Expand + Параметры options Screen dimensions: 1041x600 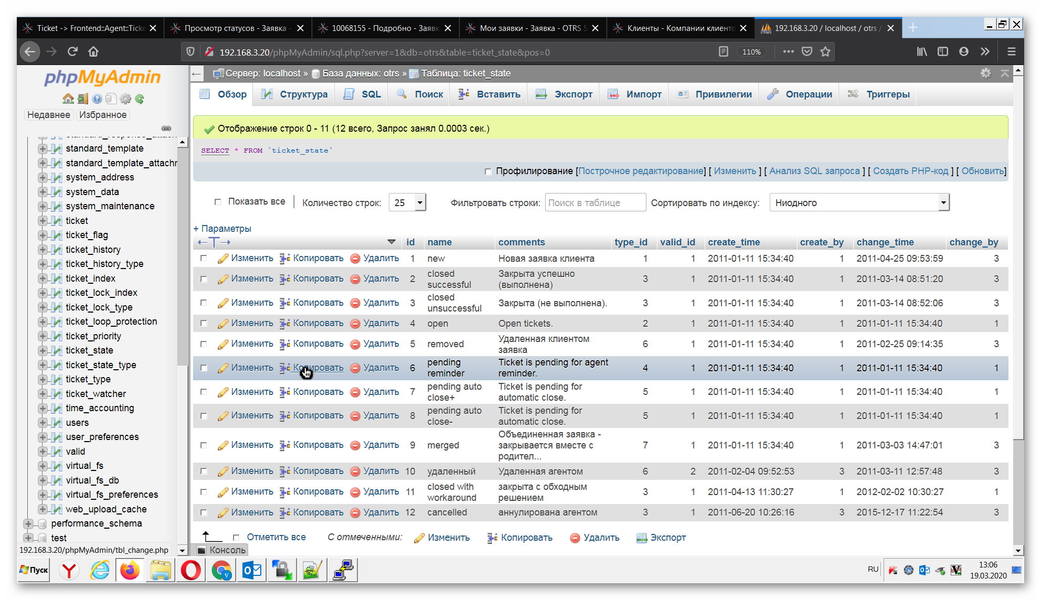point(222,229)
